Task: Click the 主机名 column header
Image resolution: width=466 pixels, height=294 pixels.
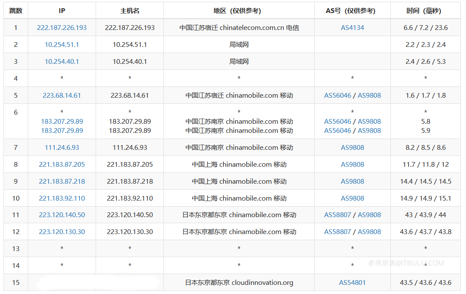Action: coord(130,11)
